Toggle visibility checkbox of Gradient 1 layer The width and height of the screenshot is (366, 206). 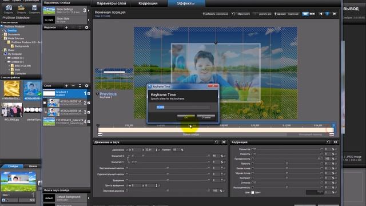89,94
